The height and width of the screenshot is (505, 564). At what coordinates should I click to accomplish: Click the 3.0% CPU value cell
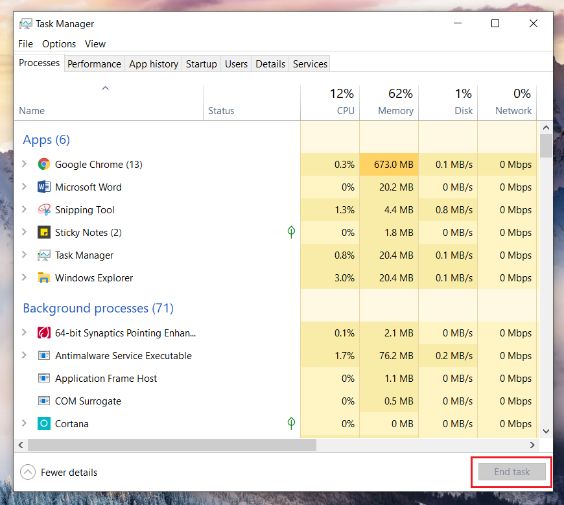coord(330,277)
